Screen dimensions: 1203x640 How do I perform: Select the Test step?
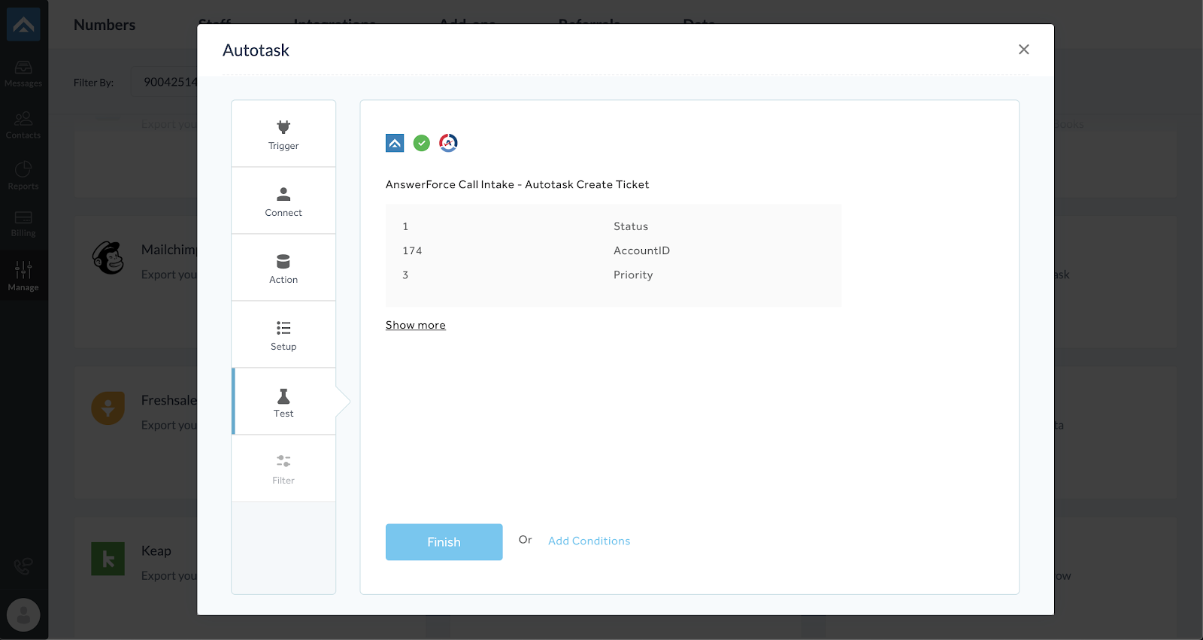pos(283,402)
